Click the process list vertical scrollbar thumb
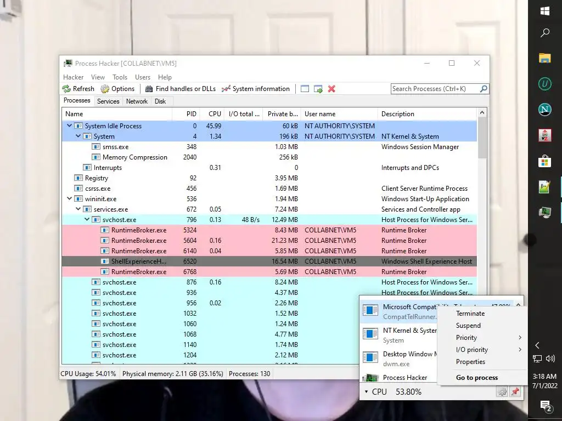Viewport: 562px width, 421px height. 482,138
